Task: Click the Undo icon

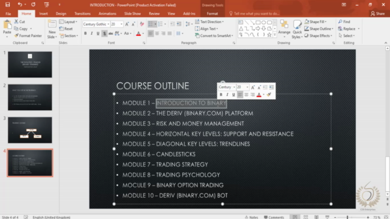Action: (x=20, y=4)
